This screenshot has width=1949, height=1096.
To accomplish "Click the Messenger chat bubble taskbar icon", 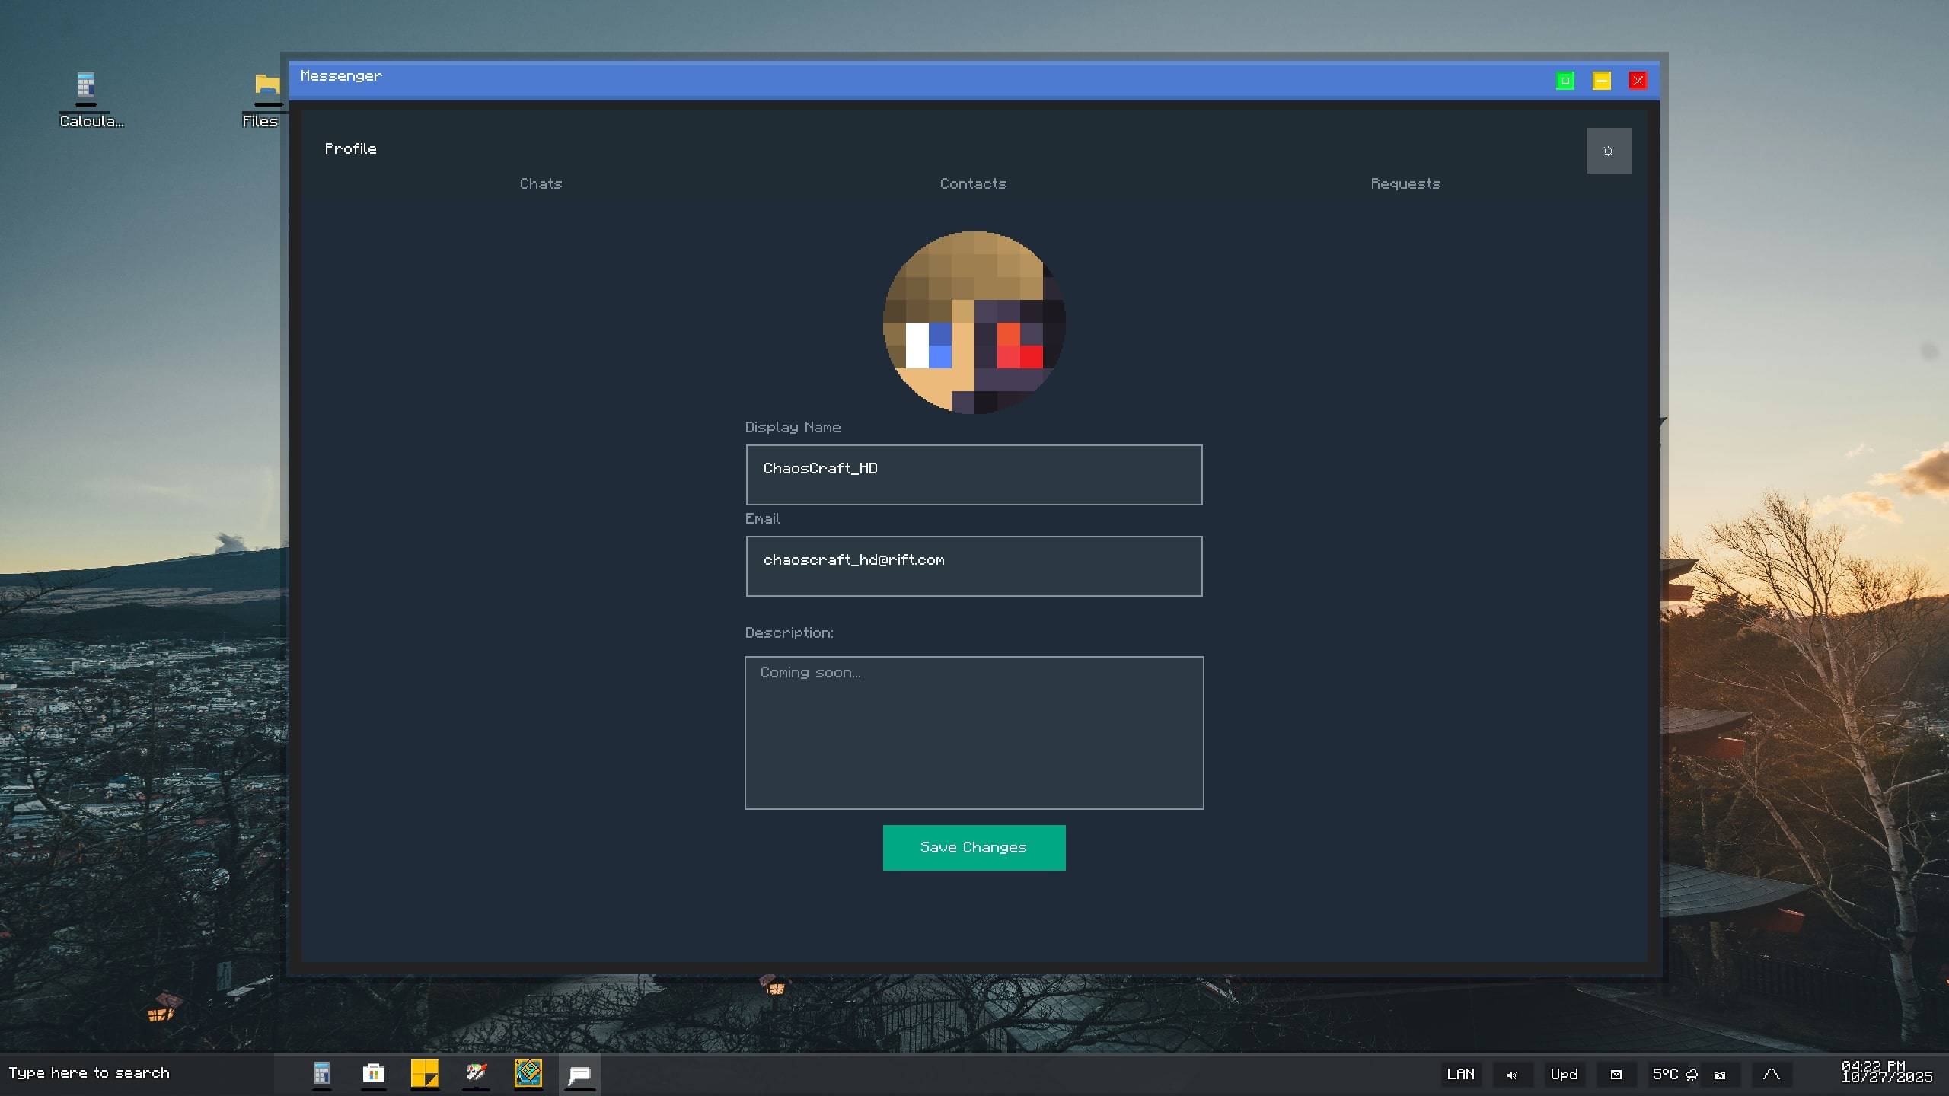I will [579, 1074].
